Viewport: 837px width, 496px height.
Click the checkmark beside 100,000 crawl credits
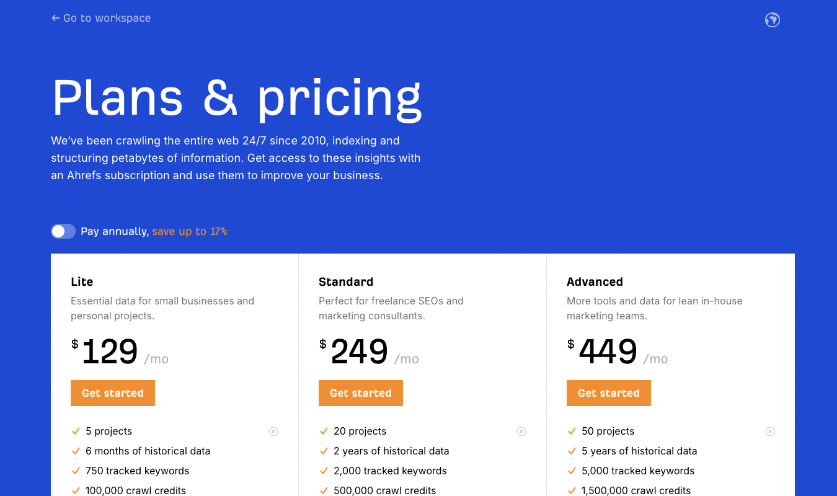point(76,490)
